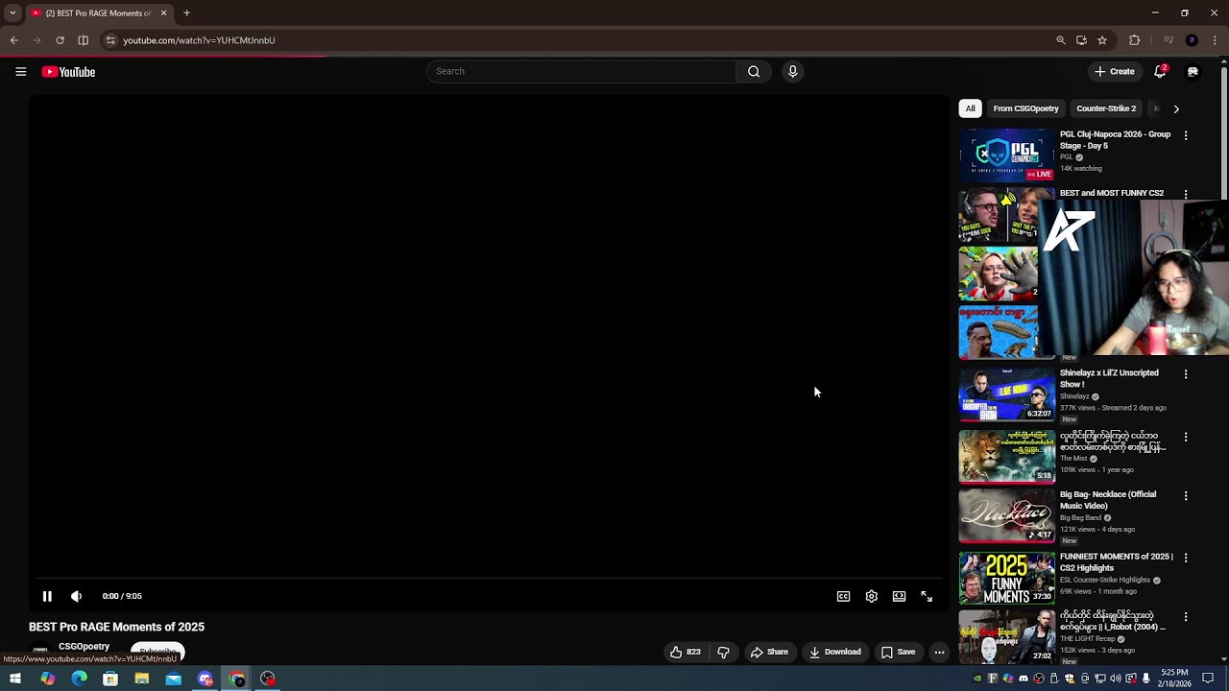Open the YouTube account avatar menu
This screenshot has height=691, width=1229.
1193,72
